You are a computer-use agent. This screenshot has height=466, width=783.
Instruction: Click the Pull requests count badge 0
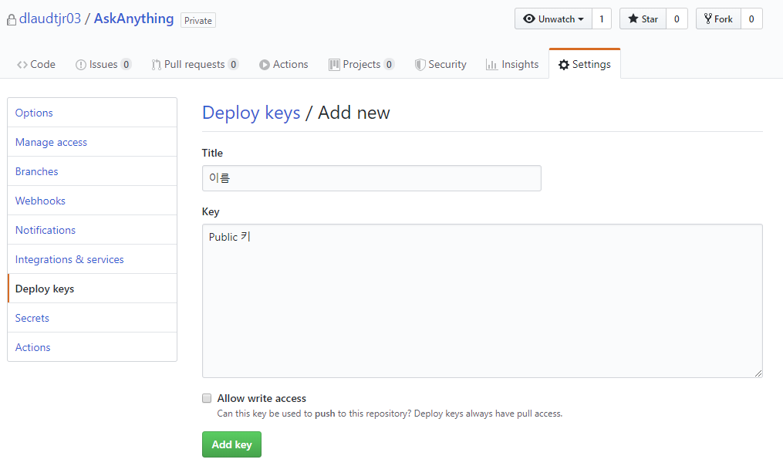tap(233, 65)
